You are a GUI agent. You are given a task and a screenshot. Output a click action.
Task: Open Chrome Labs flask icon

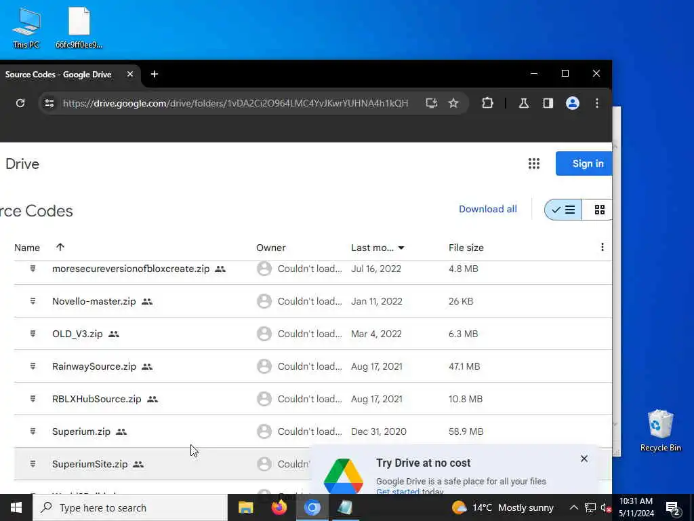(524, 103)
